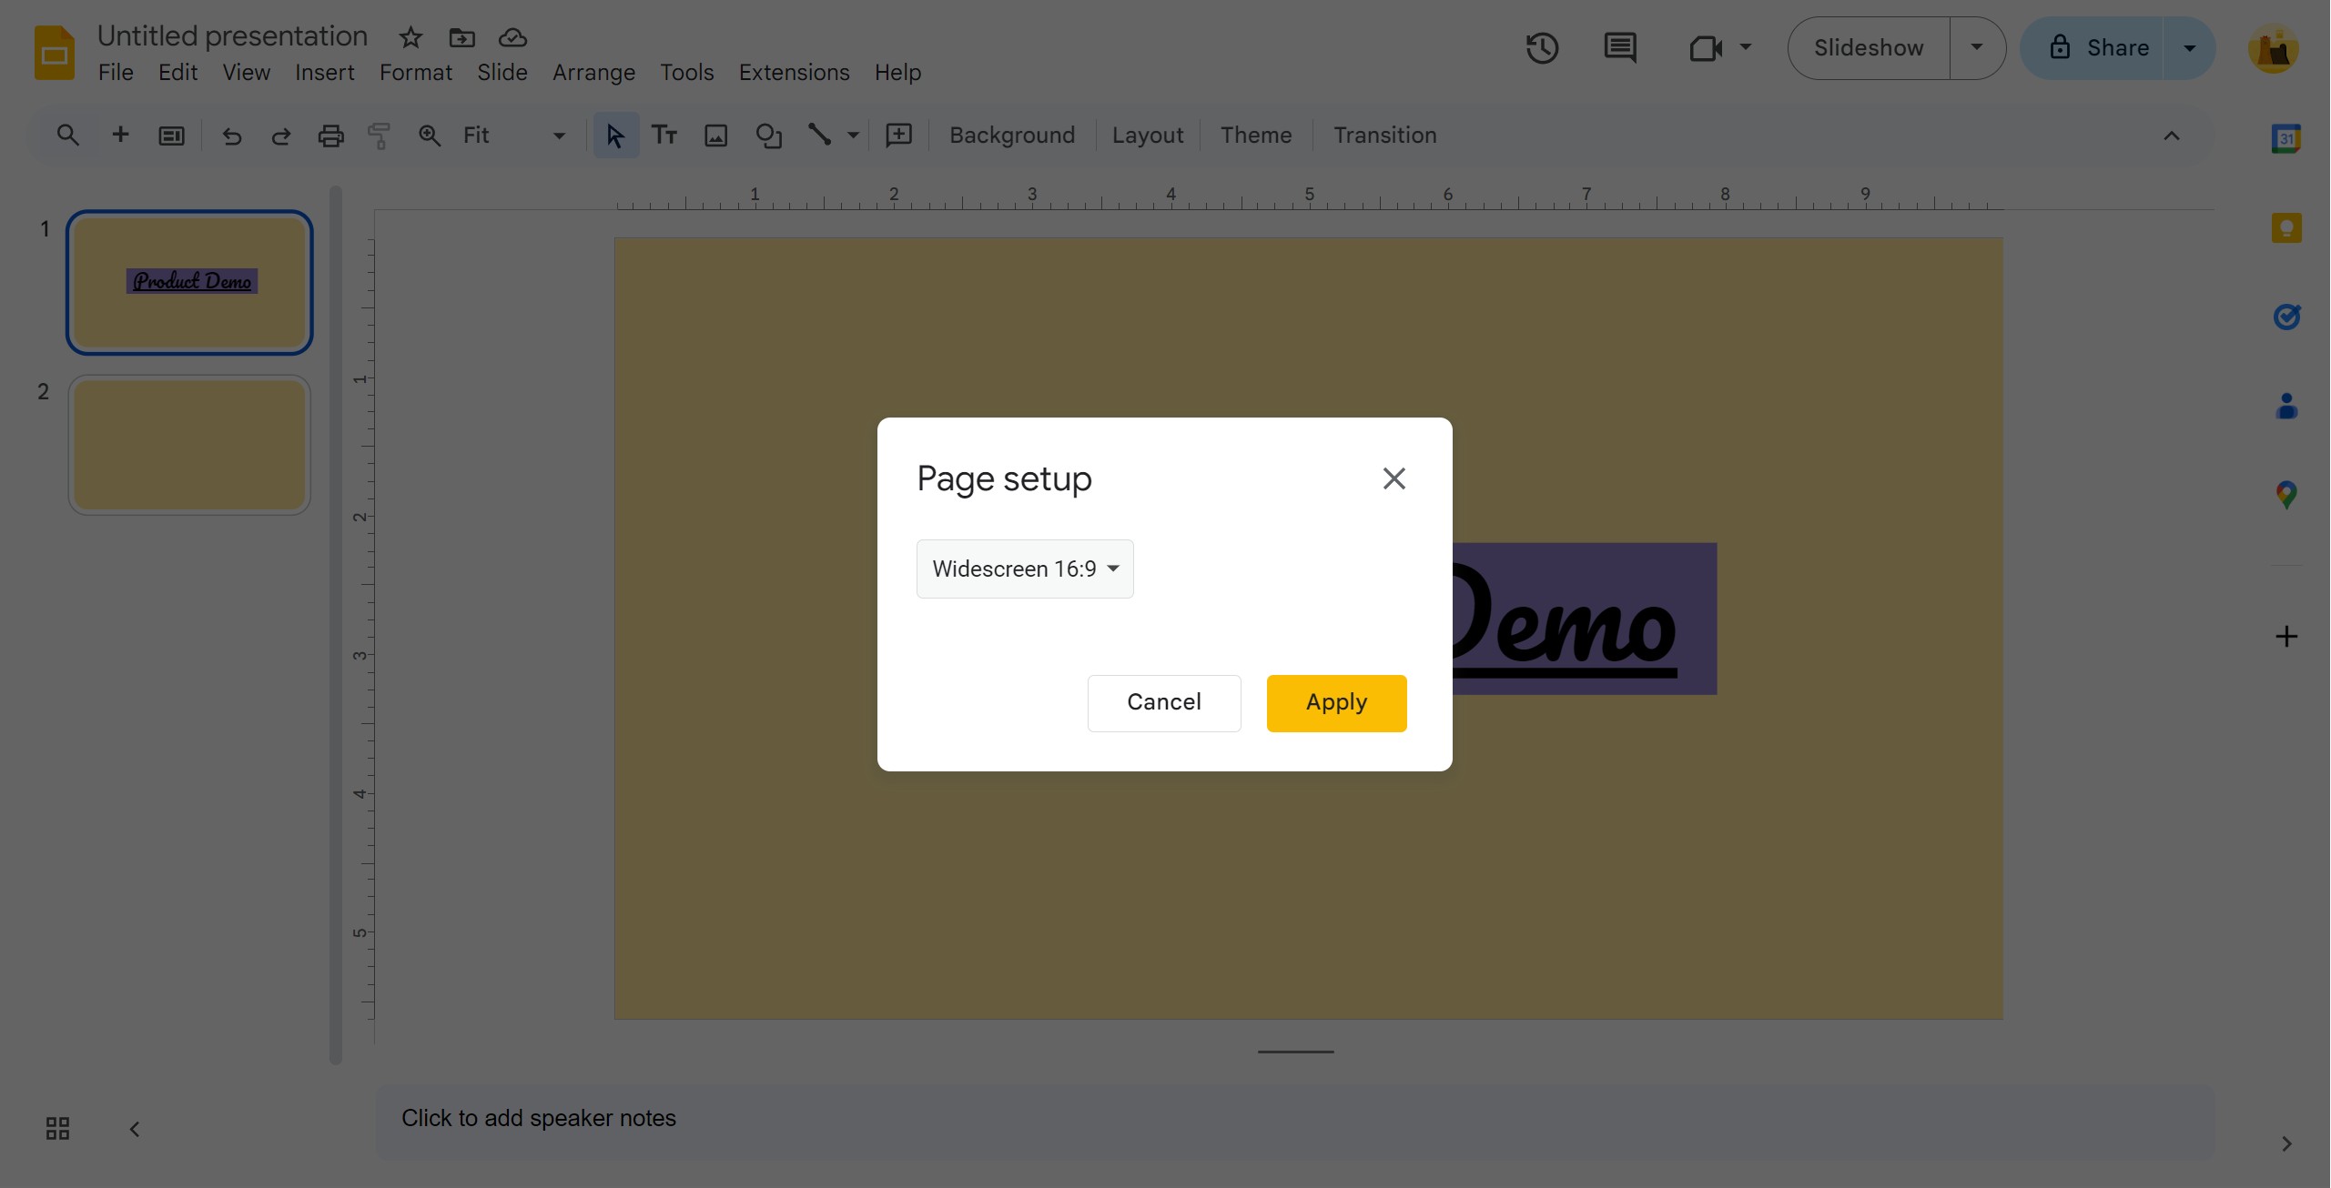The height and width of the screenshot is (1188, 2331).
Task: Click the Apply button
Action: (1336, 702)
